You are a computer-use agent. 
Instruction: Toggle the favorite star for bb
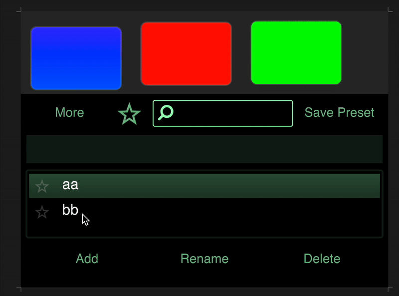(x=42, y=212)
